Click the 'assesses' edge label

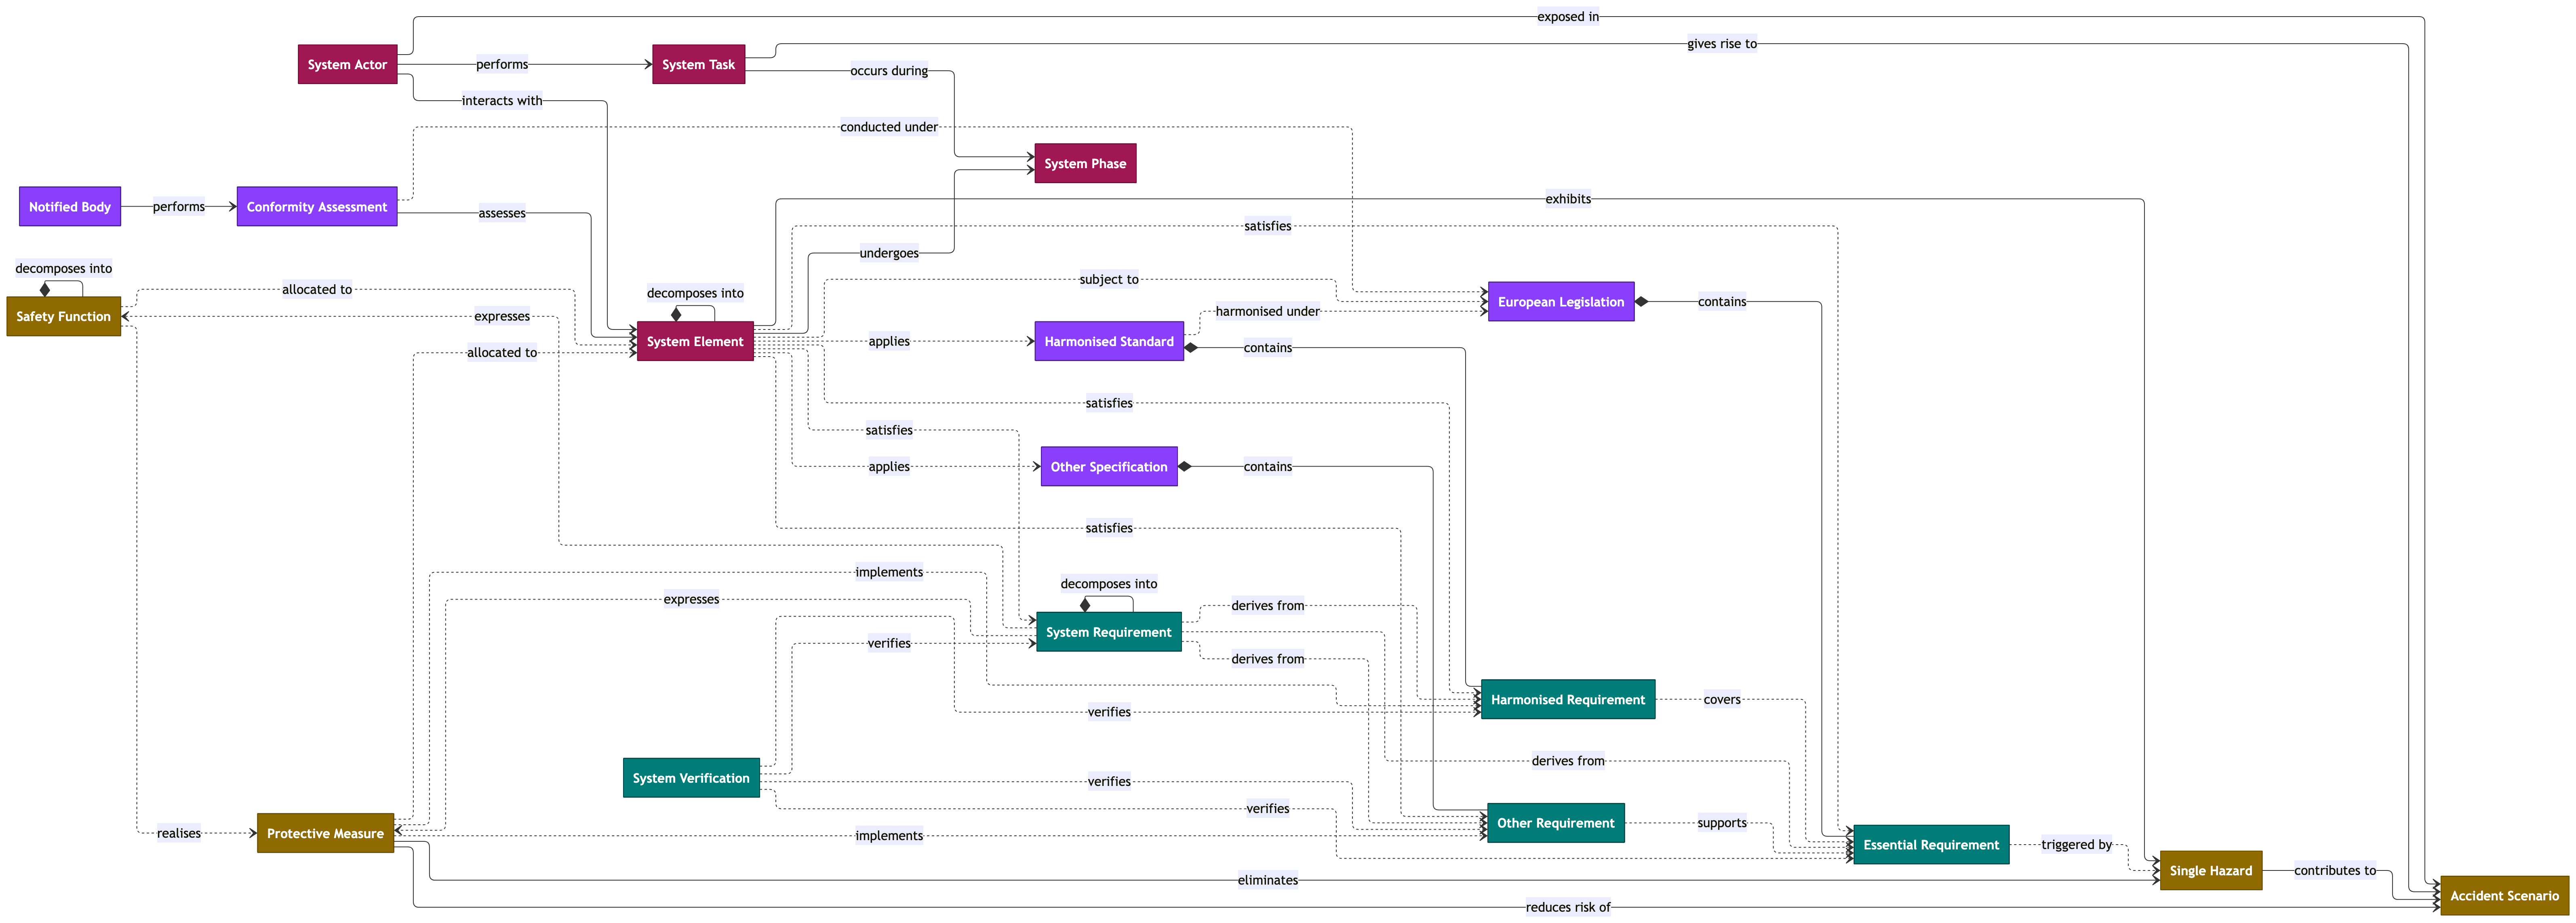502,213
